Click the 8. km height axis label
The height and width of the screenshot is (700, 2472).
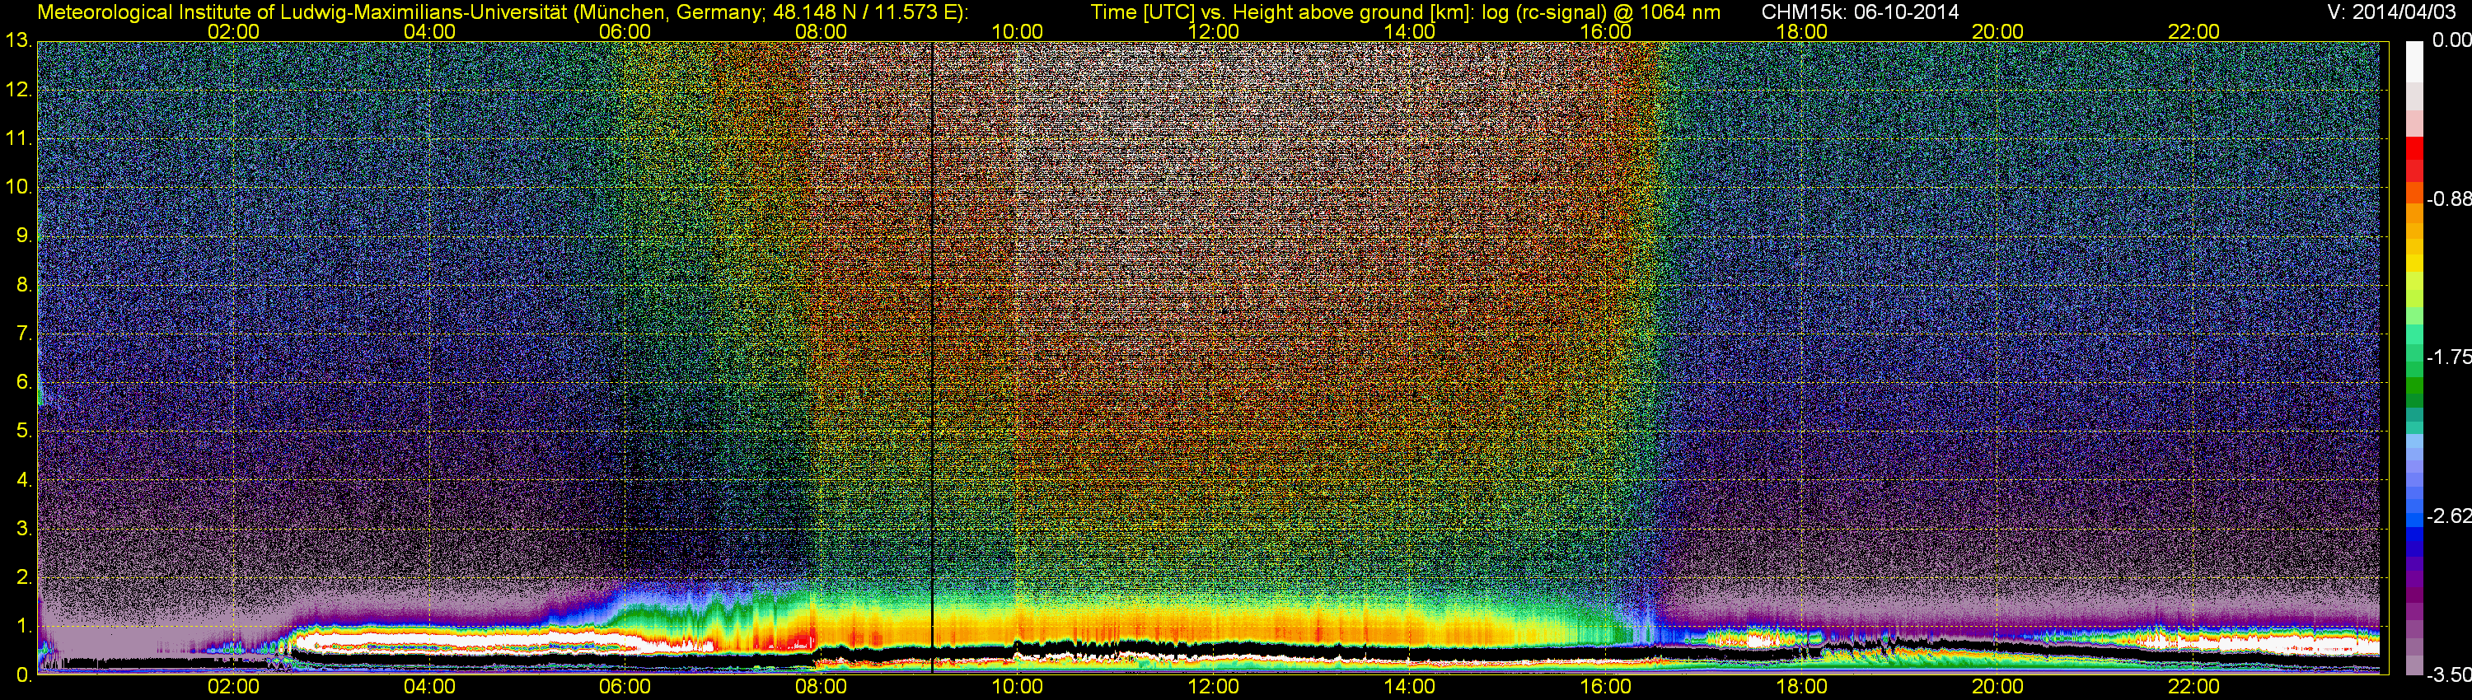pyautogui.click(x=25, y=285)
